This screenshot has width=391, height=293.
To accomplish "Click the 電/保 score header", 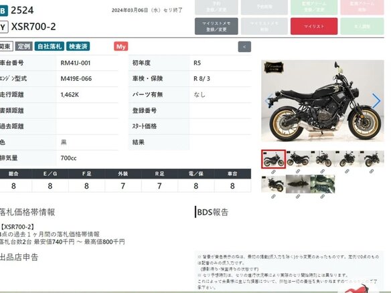I will 196,174.
